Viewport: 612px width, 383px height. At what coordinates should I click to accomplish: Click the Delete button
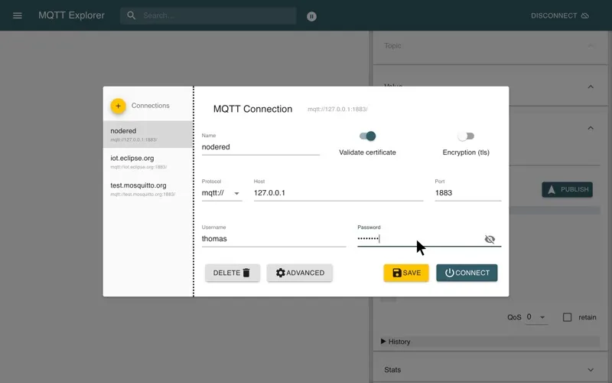point(233,273)
